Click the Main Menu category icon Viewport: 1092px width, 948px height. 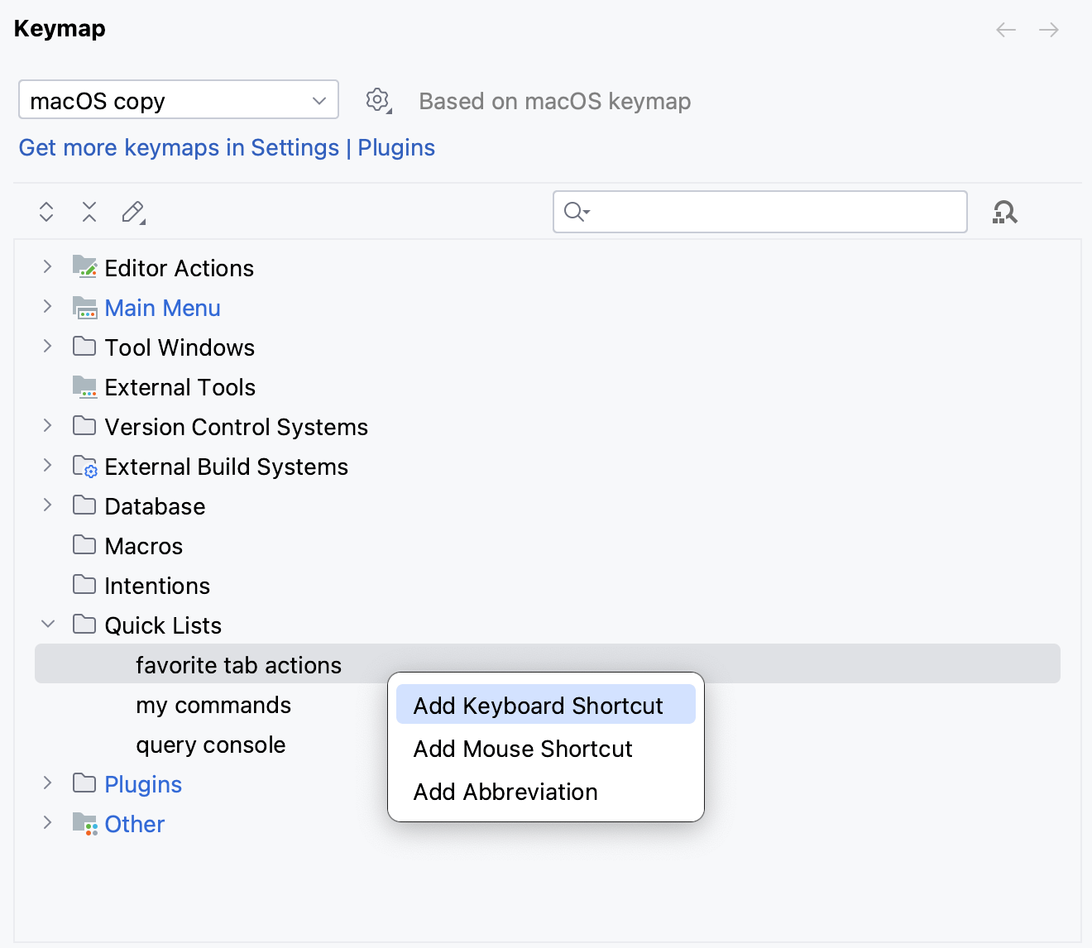tap(85, 307)
